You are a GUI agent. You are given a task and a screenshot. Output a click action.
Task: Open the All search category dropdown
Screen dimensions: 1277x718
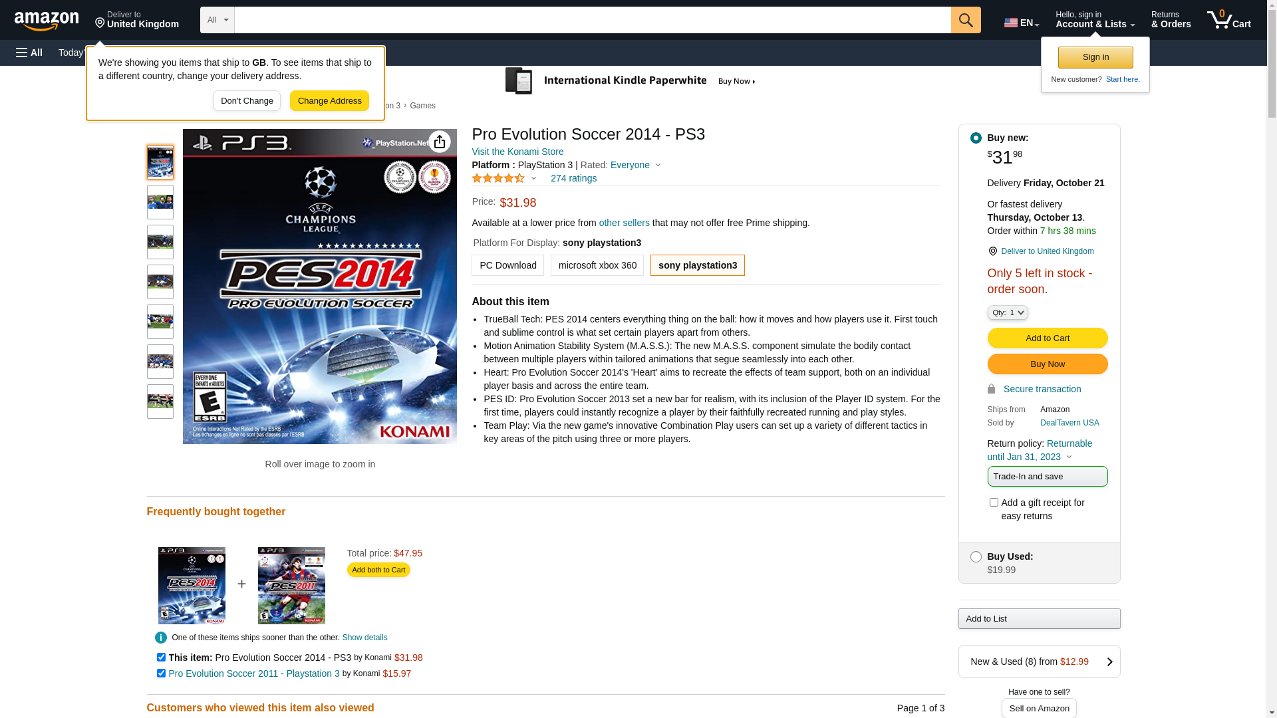(x=217, y=20)
